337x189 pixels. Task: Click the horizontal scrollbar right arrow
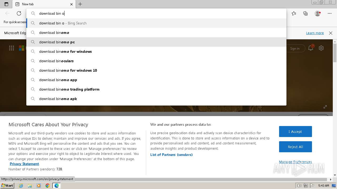(331, 180)
